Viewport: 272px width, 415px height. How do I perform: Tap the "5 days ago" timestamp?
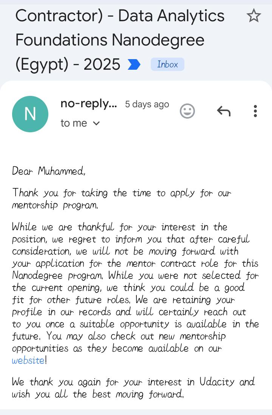click(147, 104)
